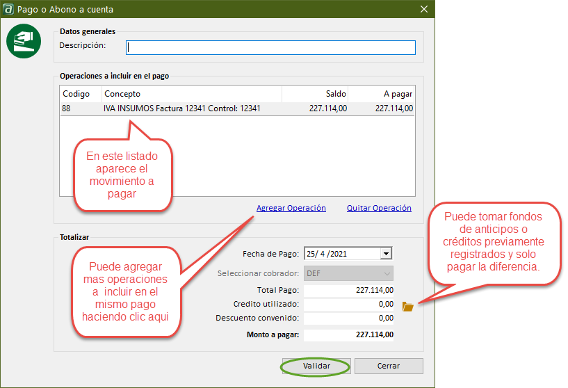Click the Monto a pagar total field
Viewport: 568px width, 388px height.
click(348, 335)
